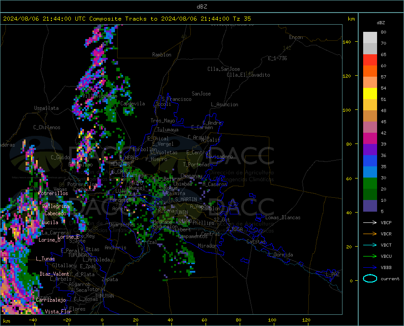Click the S_Francisco label
Image resolution: width=404 pixels, height=326 pixels.
click(176, 99)
